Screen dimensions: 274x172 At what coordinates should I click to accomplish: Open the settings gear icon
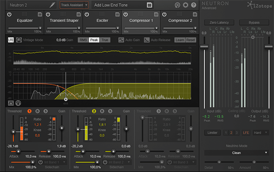coord(185,5)
